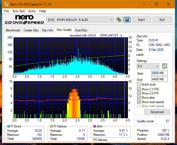Maximize the Nero window
Screen dimensions: 177x145
point(156,4)
